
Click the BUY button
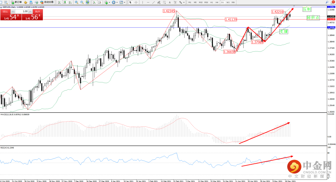coord(38,11)
